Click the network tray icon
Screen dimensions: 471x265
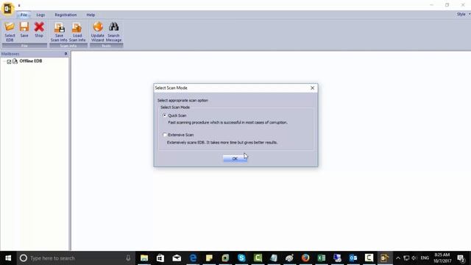(x=406, y=258)
